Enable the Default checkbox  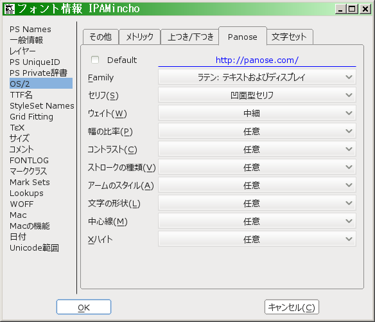[x=95, y=60]
